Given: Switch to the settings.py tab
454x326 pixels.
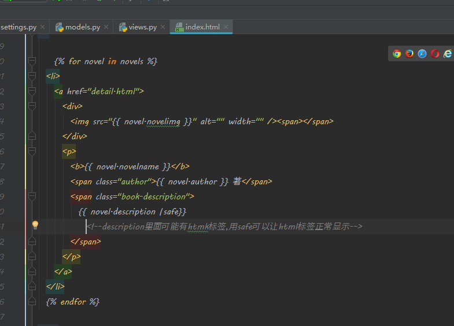Looking at the screenshot, I should (19, 27).
